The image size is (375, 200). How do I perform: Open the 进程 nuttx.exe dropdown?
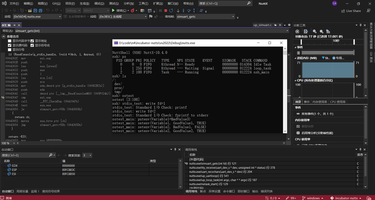coord(60,17)
